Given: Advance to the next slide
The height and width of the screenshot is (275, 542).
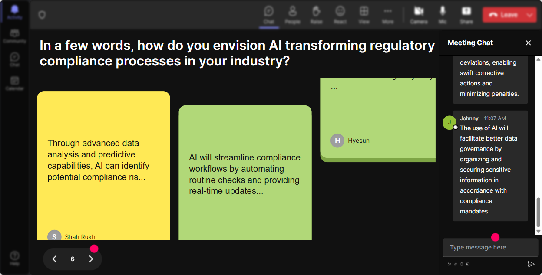Looking at the screenshot, I should (x=91, y=259).
